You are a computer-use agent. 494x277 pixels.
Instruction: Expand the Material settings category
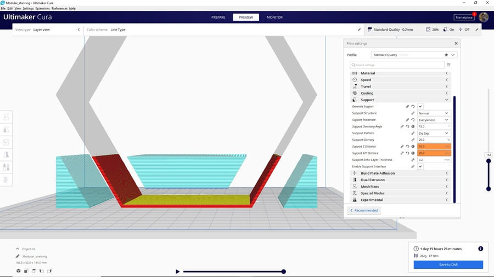(400, 73)
